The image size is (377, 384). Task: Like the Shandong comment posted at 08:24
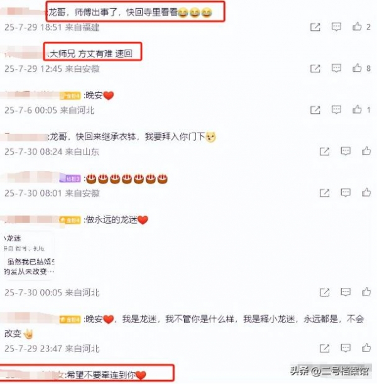(x=366, y=151)
